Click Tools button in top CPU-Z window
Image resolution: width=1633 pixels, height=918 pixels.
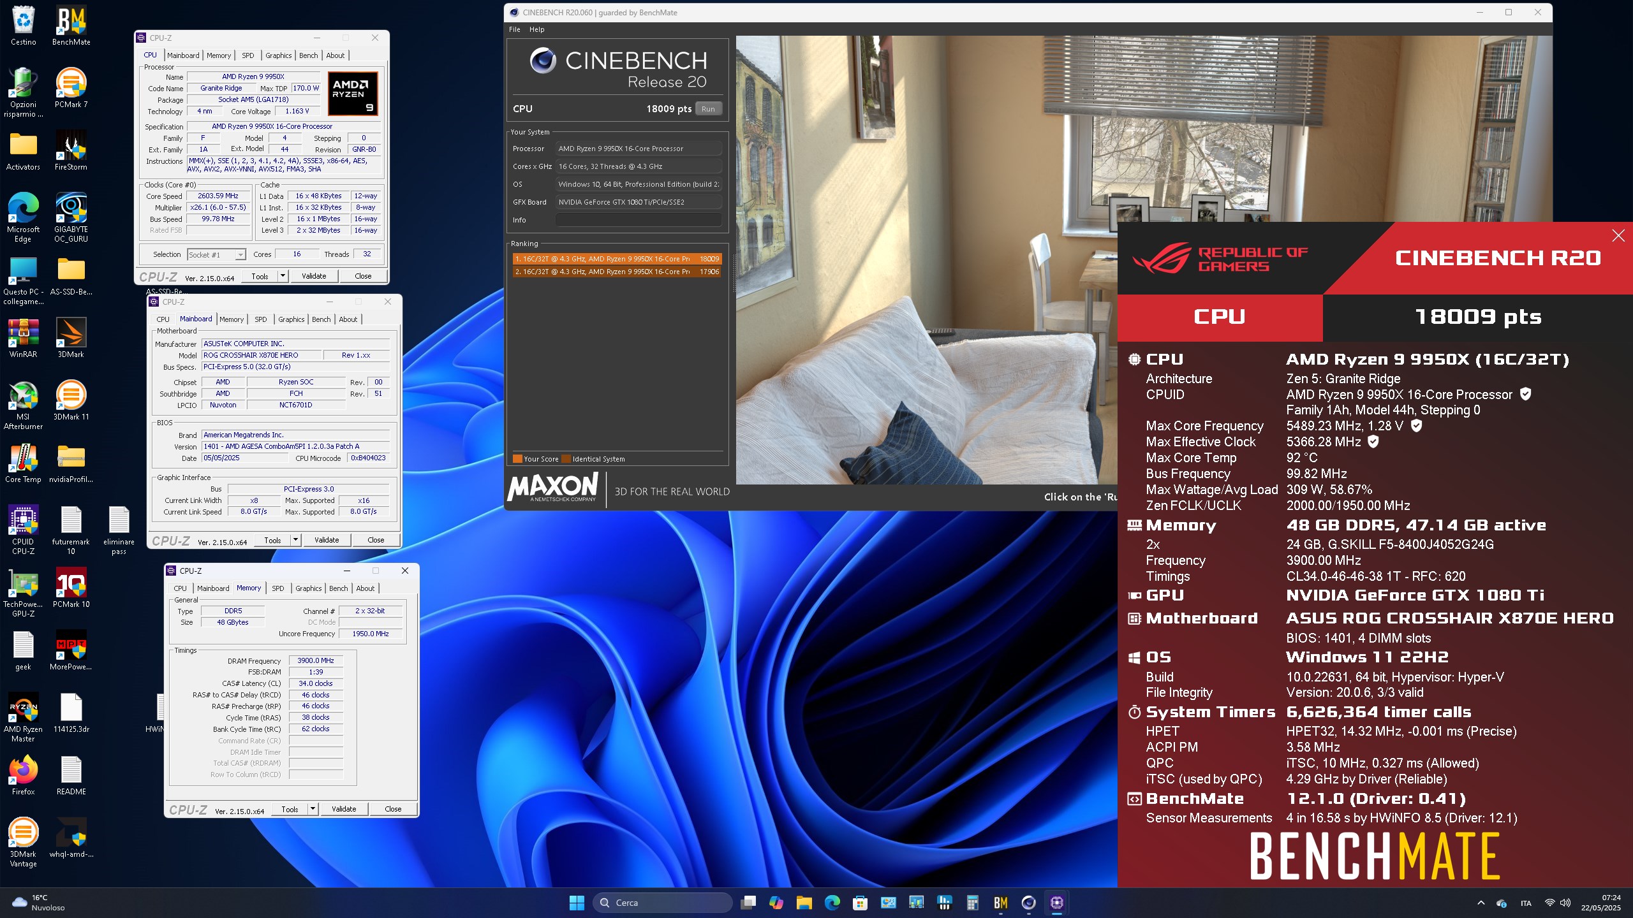260,276
